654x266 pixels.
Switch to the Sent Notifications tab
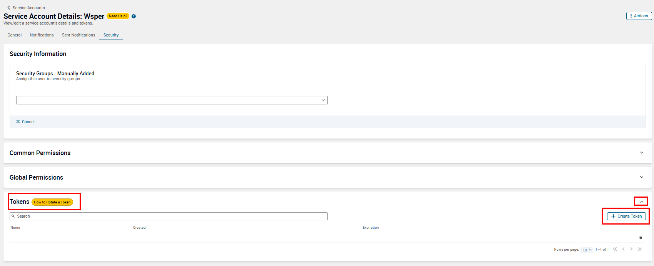(x=78, y=35)
